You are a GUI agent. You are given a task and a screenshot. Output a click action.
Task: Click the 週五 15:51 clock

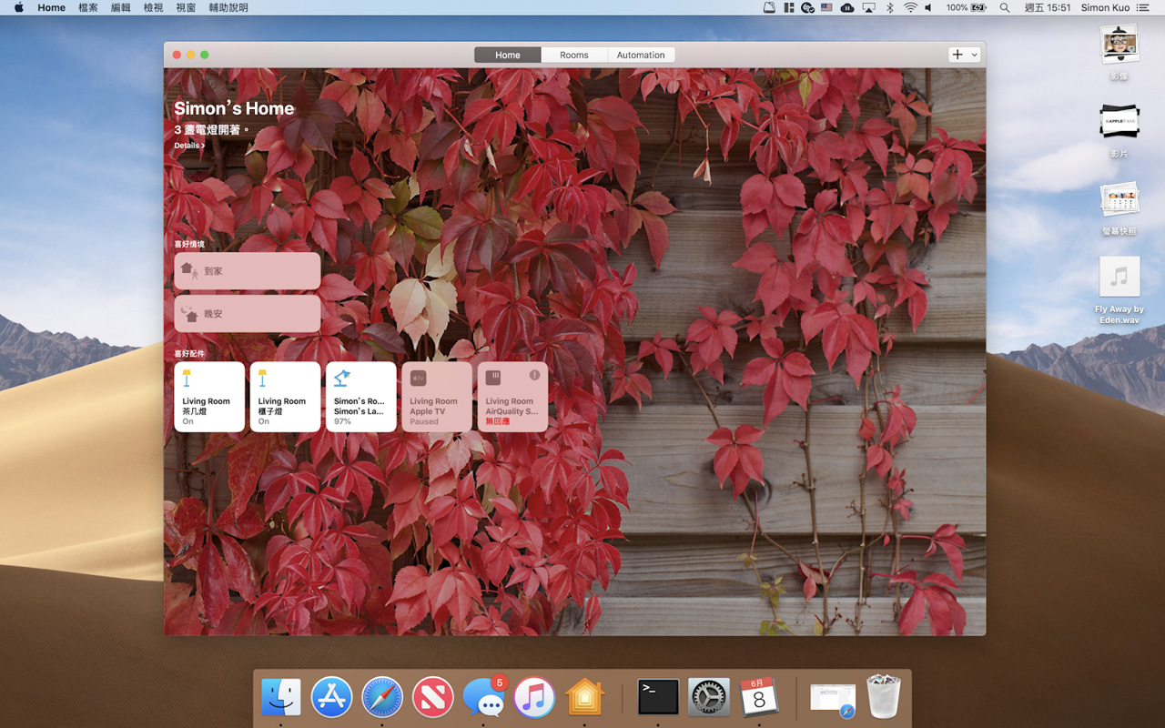pyautogui.click(x=1048, y=7)
